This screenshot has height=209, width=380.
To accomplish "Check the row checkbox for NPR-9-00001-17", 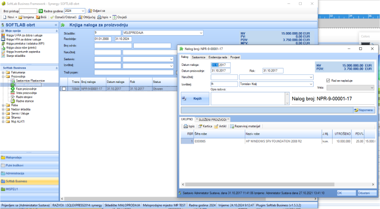I will (x=64, y=89).
